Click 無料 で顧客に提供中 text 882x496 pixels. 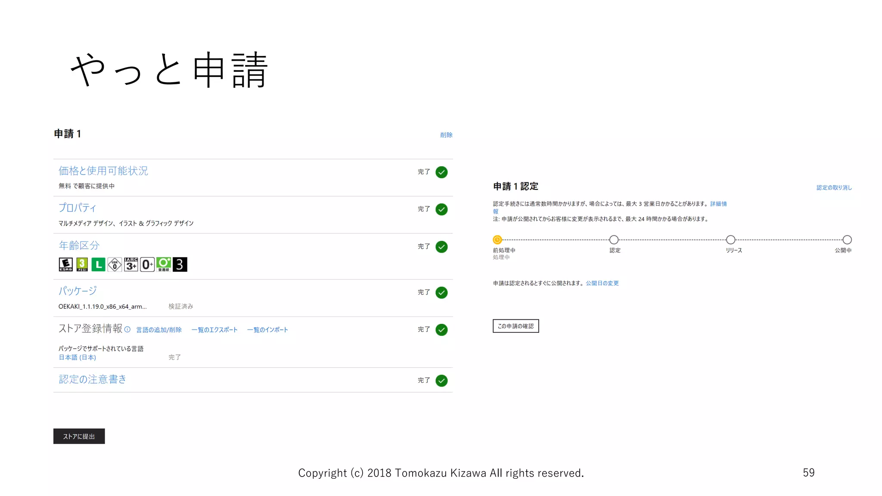87,186
